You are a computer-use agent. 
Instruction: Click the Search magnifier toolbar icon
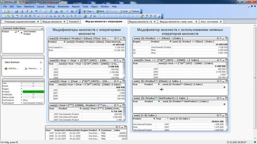click(x=46, y=11)
